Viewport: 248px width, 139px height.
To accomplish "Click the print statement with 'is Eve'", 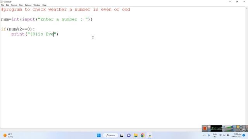I will [35, 34].
